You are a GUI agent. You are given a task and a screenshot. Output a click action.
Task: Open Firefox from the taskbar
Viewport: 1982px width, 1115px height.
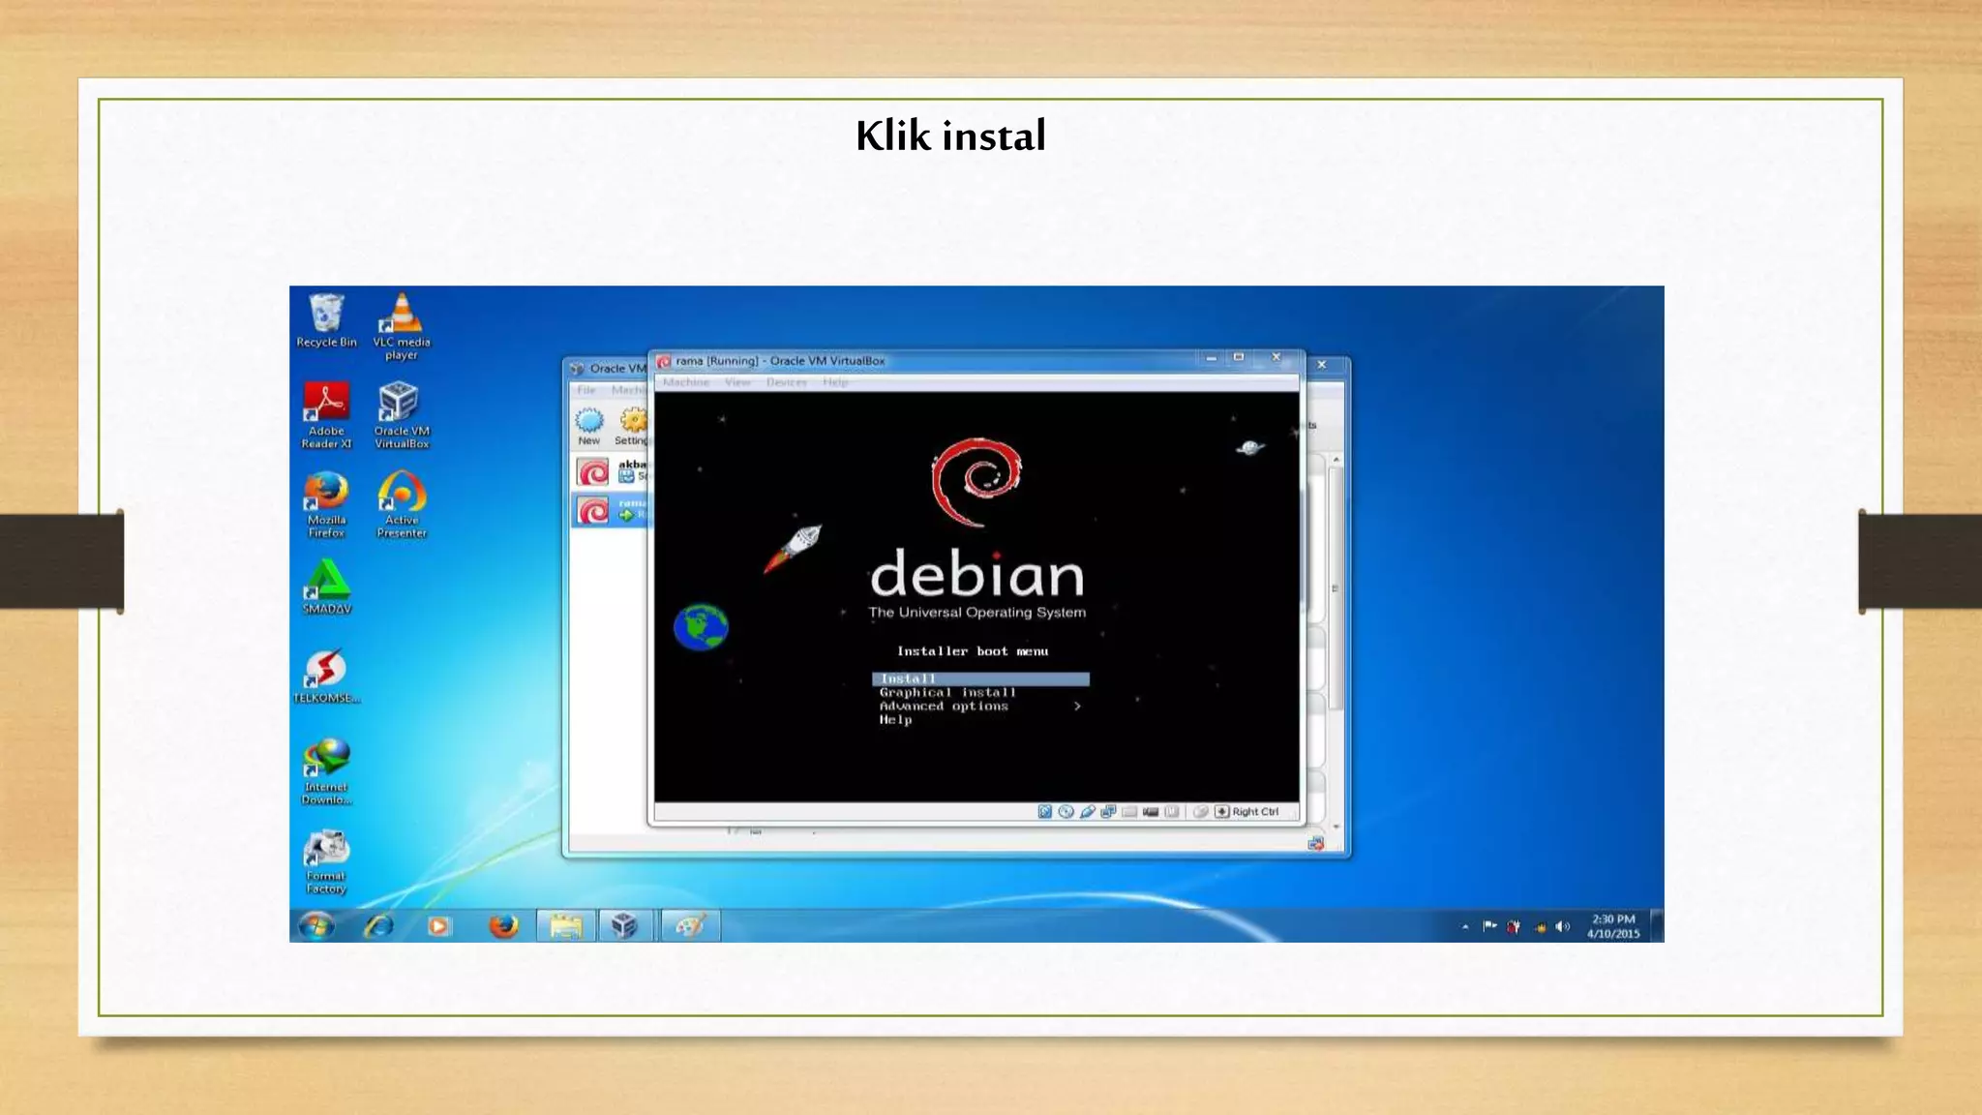tap(503, 926)
